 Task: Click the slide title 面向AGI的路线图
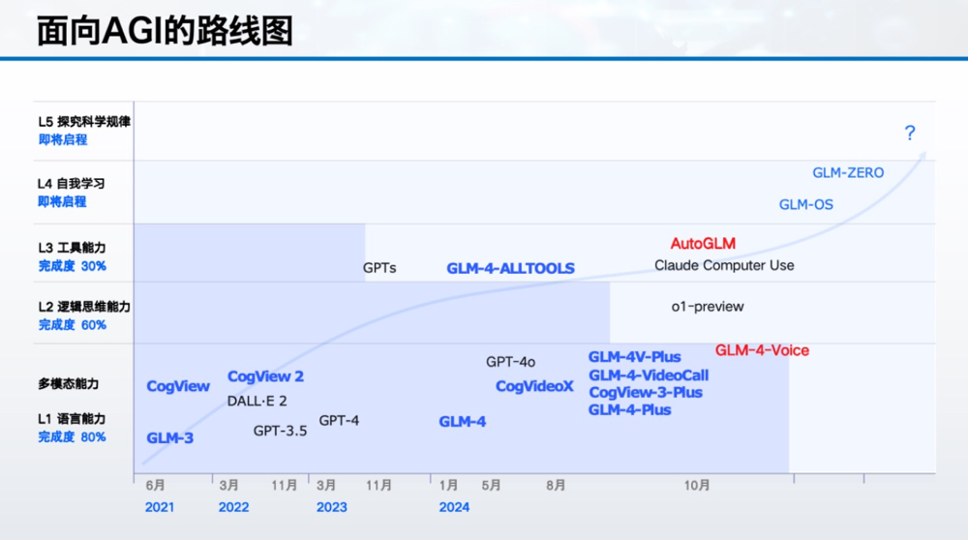pyautogui.click(x=165, y=31)
